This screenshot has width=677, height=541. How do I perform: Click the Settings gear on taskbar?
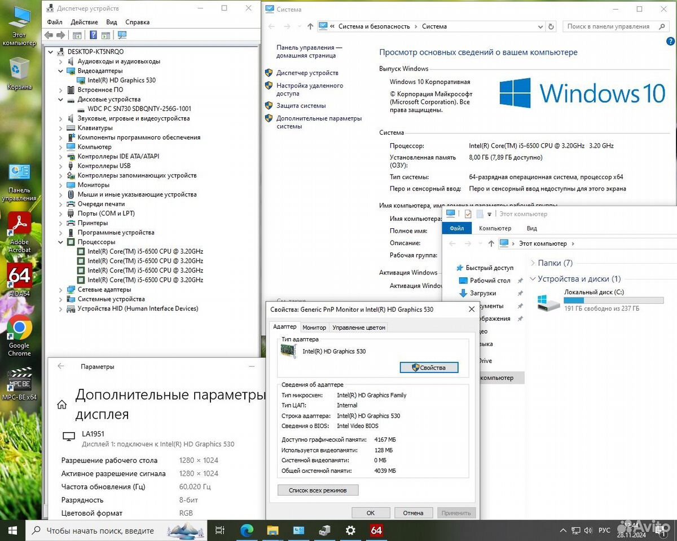350,530
